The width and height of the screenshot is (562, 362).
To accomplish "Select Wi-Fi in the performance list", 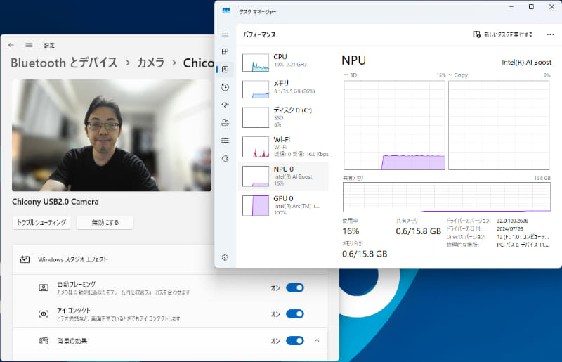I will [x=284, y=146].
